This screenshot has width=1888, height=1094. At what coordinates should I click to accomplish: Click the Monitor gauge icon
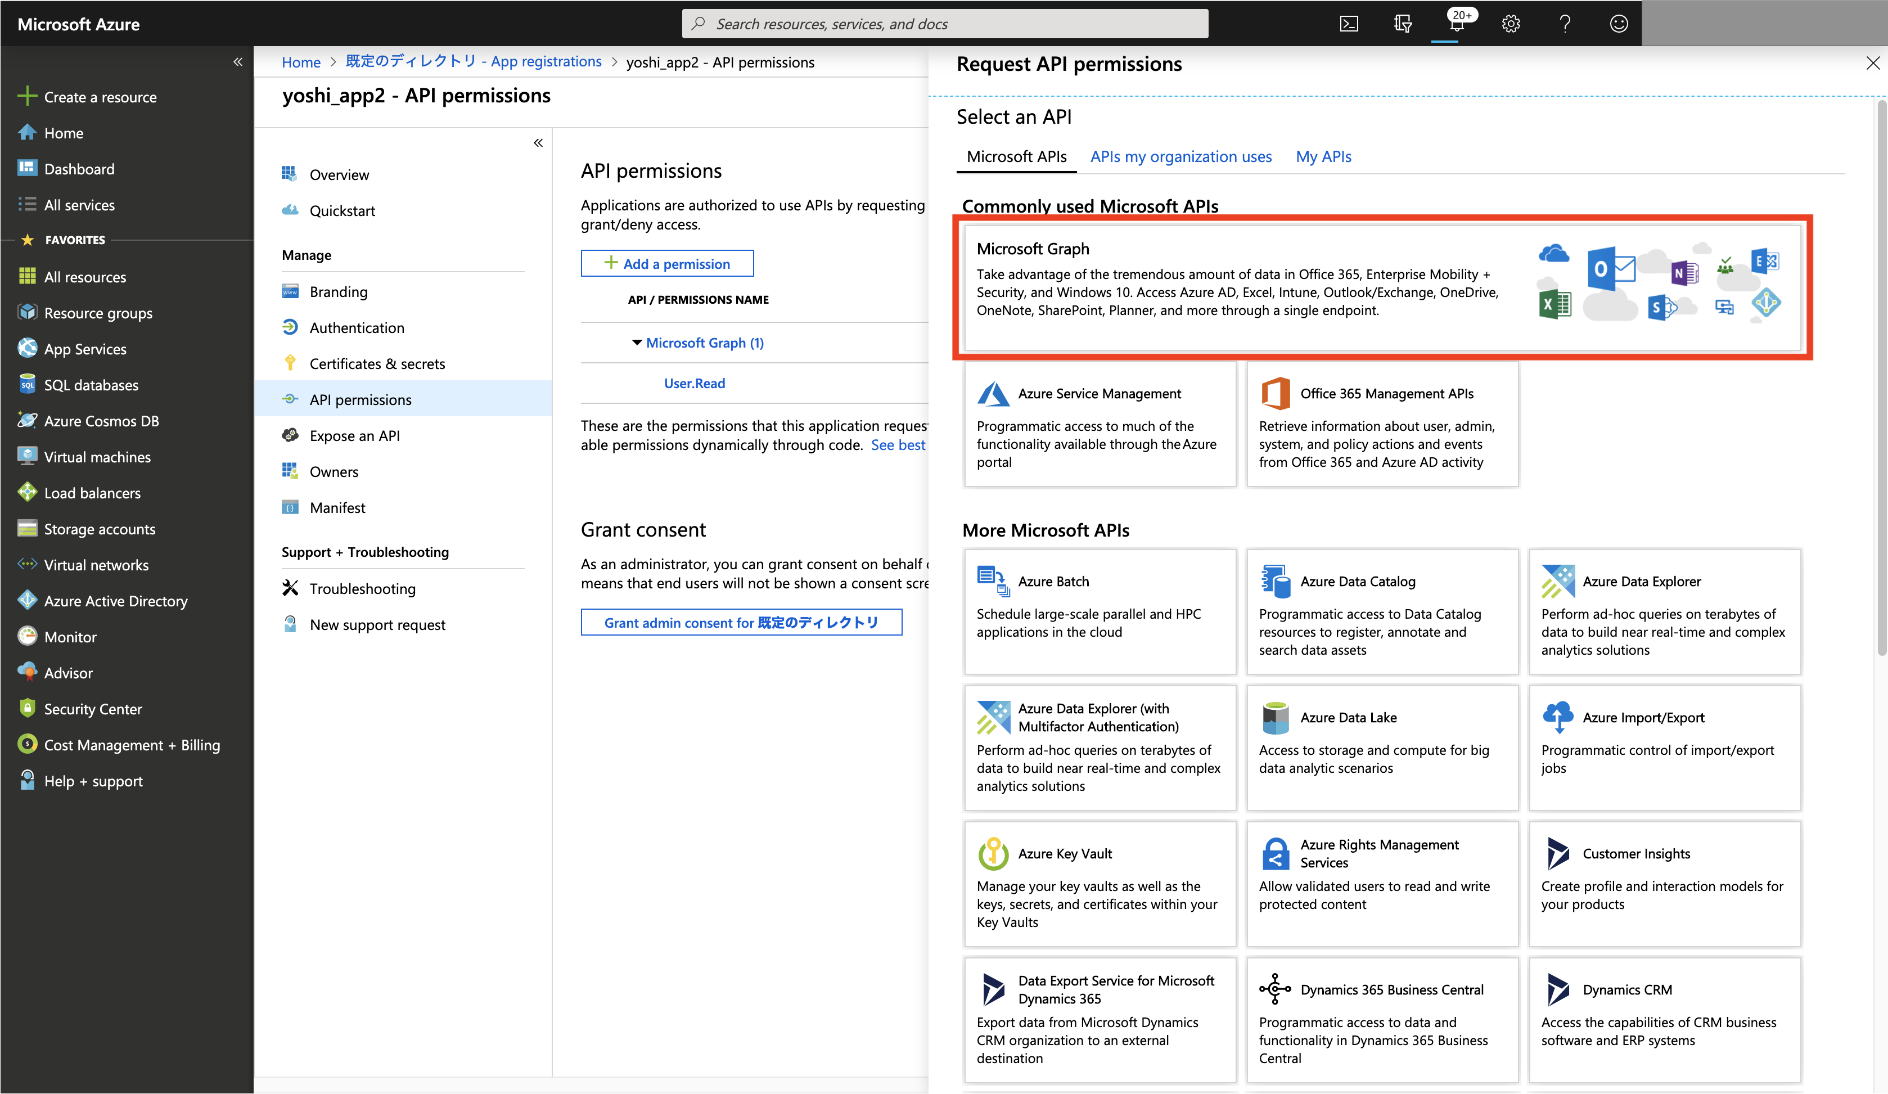point(27,636)
